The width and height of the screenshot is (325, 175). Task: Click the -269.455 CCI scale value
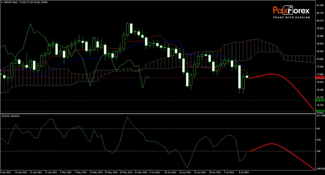coord(320,169)
